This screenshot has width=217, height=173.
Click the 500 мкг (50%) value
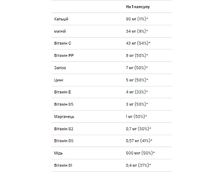[140, 153]
